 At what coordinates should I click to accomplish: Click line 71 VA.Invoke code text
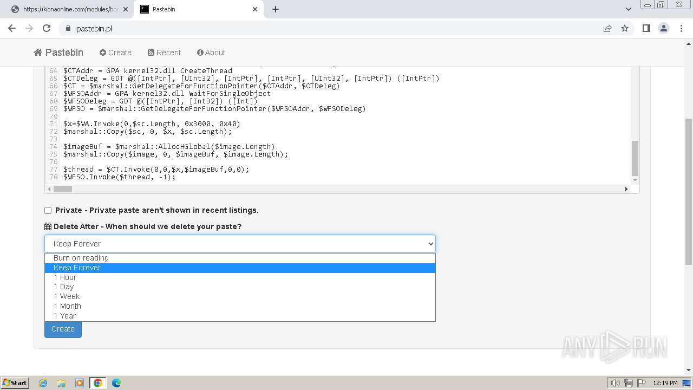point(152,123)
